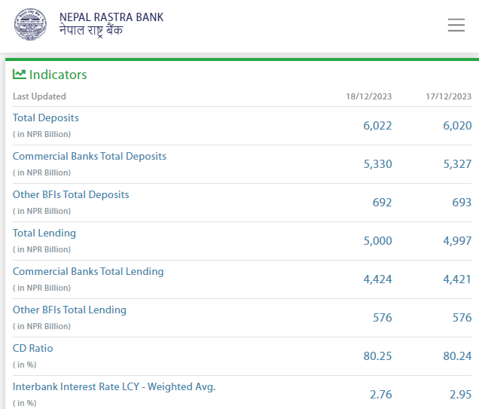Click CD Ratio value 80.25
The height and width of the screenshot is (409, 479).
[377, 356]
